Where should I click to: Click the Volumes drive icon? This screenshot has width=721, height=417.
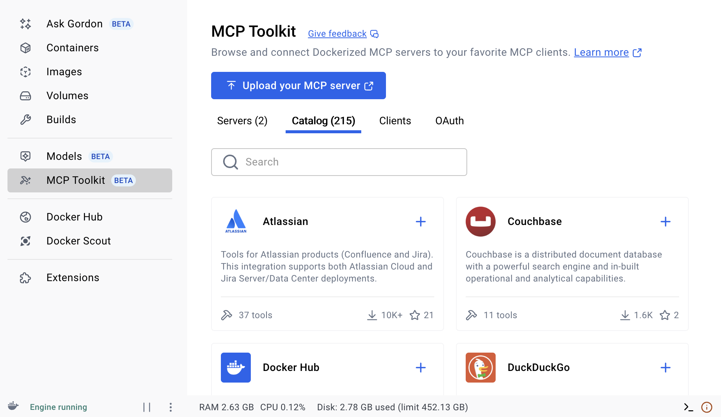click(25, 96)
